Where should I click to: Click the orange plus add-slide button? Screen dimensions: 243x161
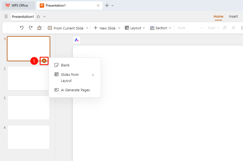point(44,61)
